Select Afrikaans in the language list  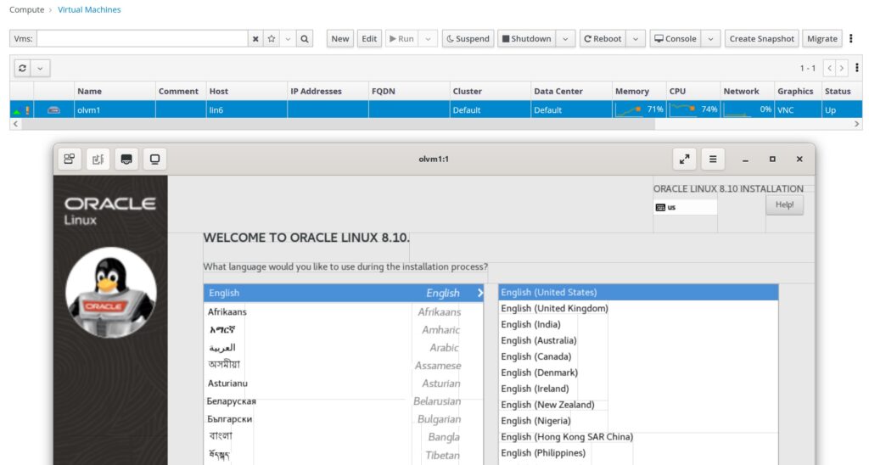[x=344, y=311]
